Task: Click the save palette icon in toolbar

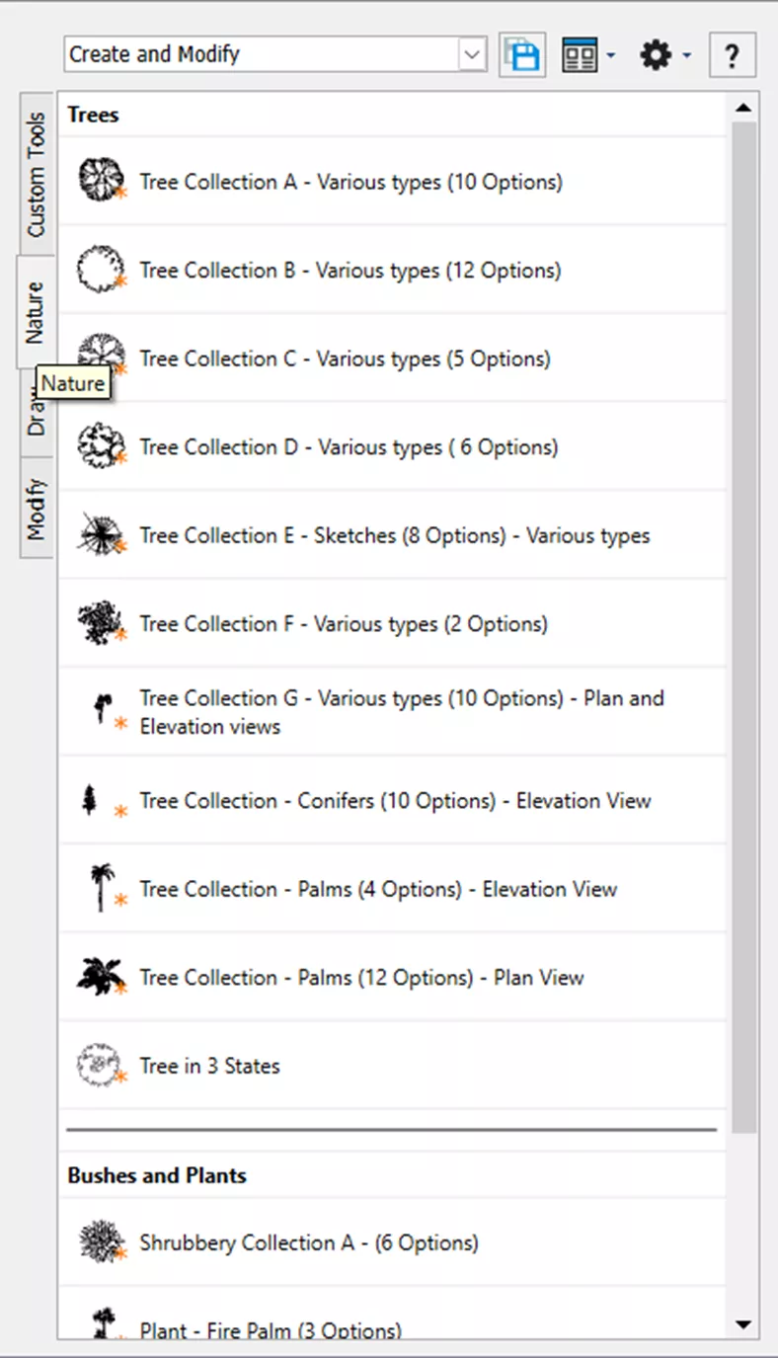Action: (x=521, y=55)
